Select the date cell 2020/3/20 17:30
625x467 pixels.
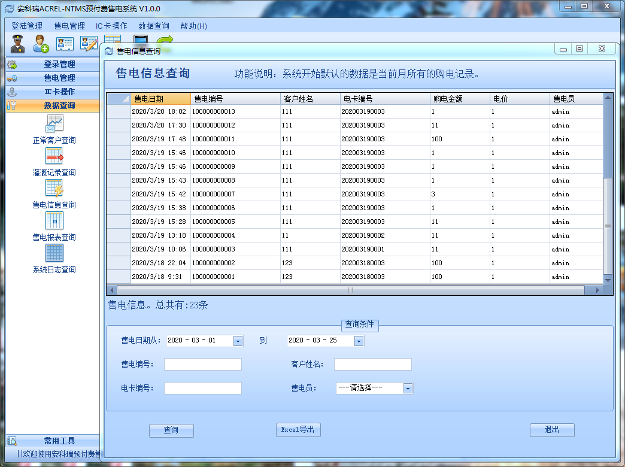coord(160,125)
